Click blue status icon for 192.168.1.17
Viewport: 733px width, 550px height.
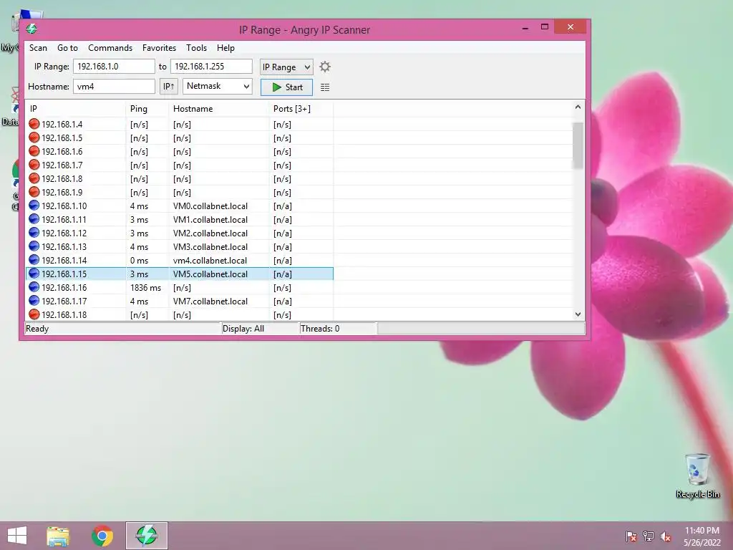coord(34,301)
